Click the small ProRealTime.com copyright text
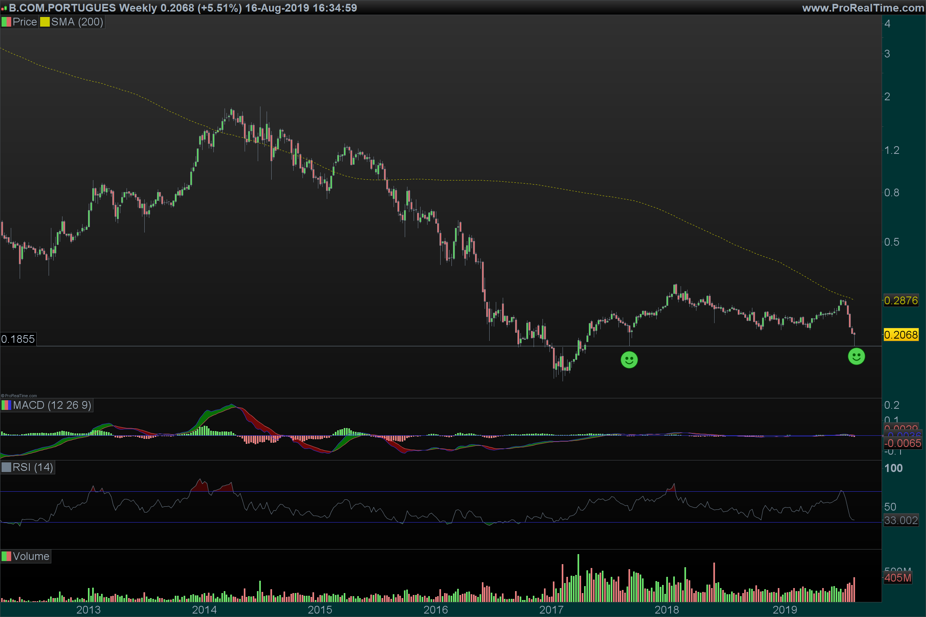This screenshot has height=617, width=926. (x=19, y=396)
